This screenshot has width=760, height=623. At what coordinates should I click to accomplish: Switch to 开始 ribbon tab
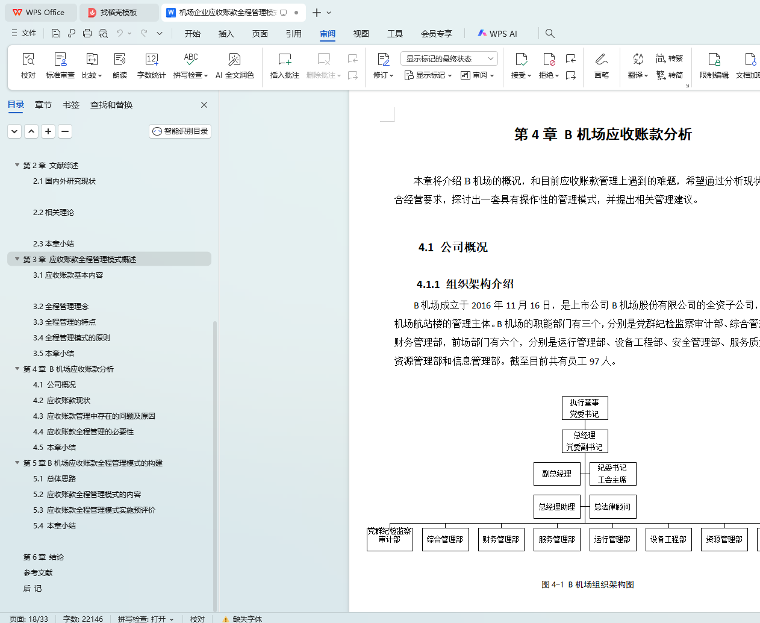pyautogui.click(x=193, y=34)
